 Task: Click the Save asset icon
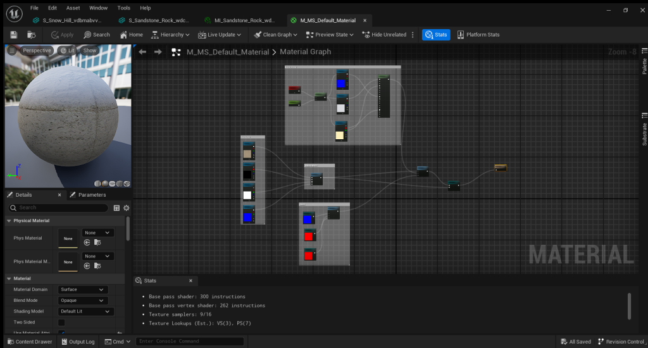click(x=14, y=35)
